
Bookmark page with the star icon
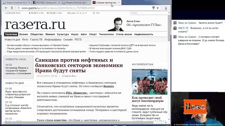click(x=157, y=8)
